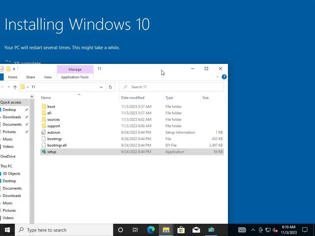Open Cortana circle icon on taskbar
315x236 pixels.
121,230
